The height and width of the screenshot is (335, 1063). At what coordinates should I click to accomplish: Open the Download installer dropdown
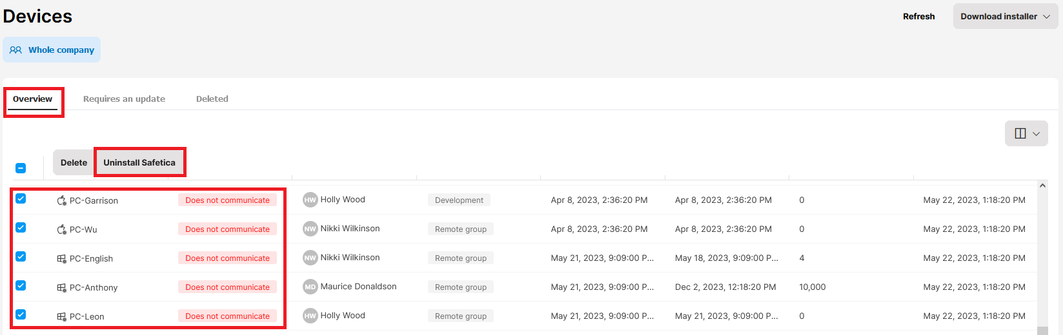point(1005,16)
